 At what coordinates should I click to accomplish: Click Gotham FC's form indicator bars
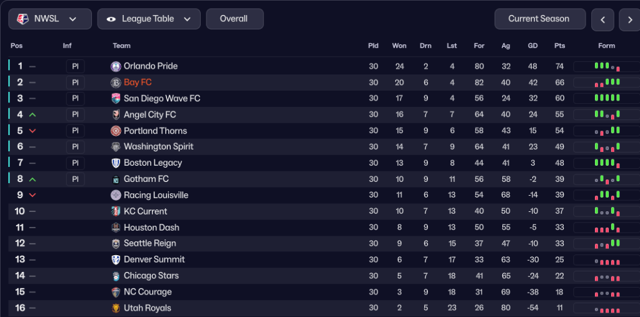(606, 179)
